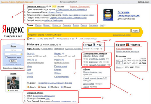This screenshot has width=151, height=104.
Task: Switch to the Словари tab
Action: [x=67, y=25]
